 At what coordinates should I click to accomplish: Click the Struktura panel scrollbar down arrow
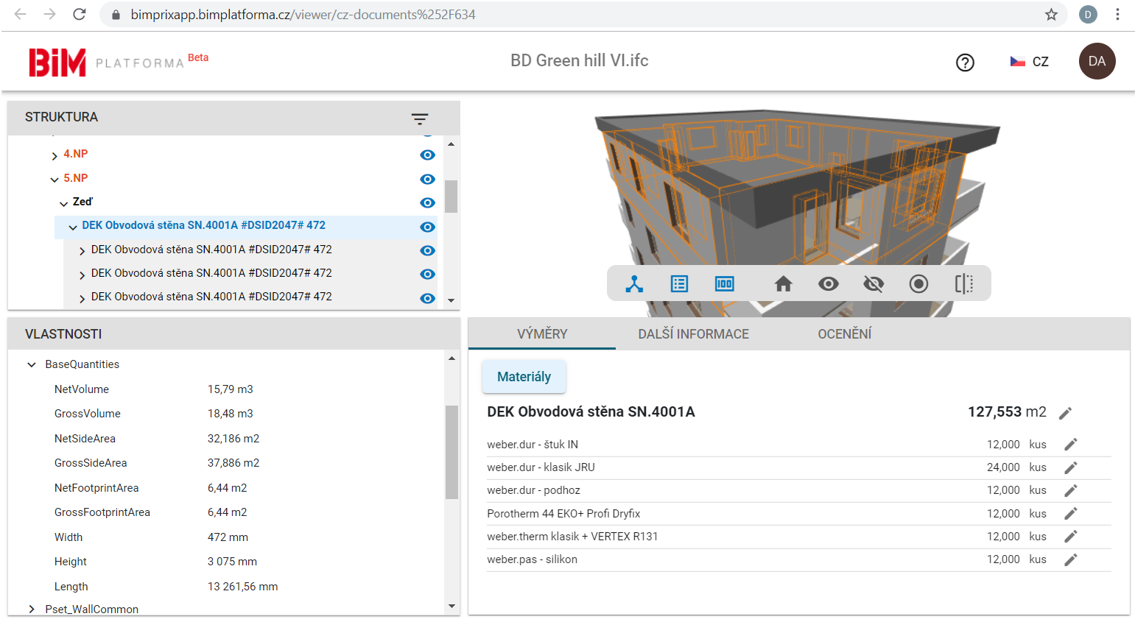451,300
